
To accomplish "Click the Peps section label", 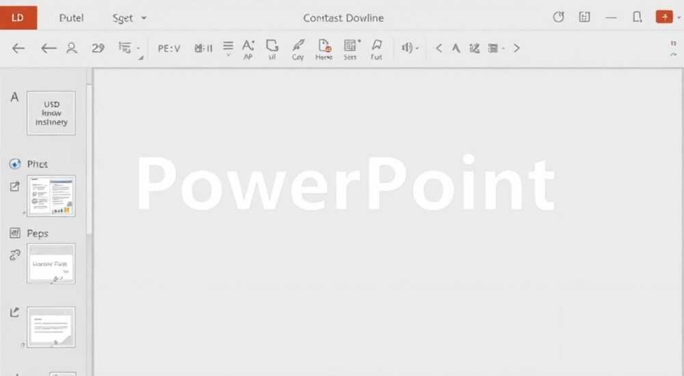I will [x=38, y=233].
